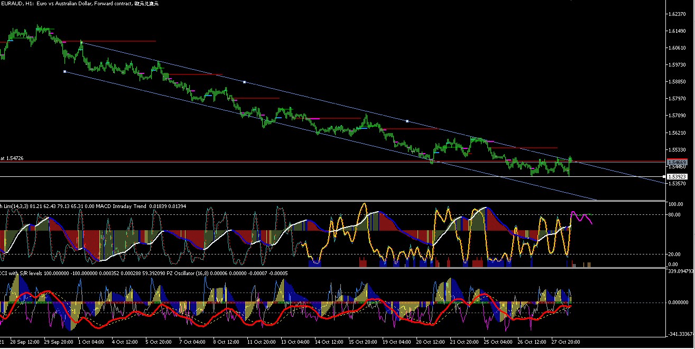This screenshot has width=695, height=349.
Task: Click the 20.00 level on stochastic scale
Action: tap(675, 254)
